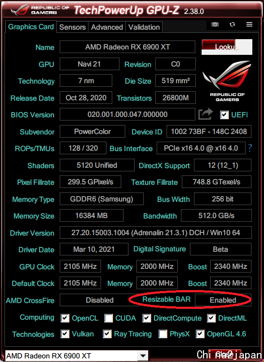Click the Transistors field 26800M
This screenshot has height=362, width=264.
tap(176, 98)
